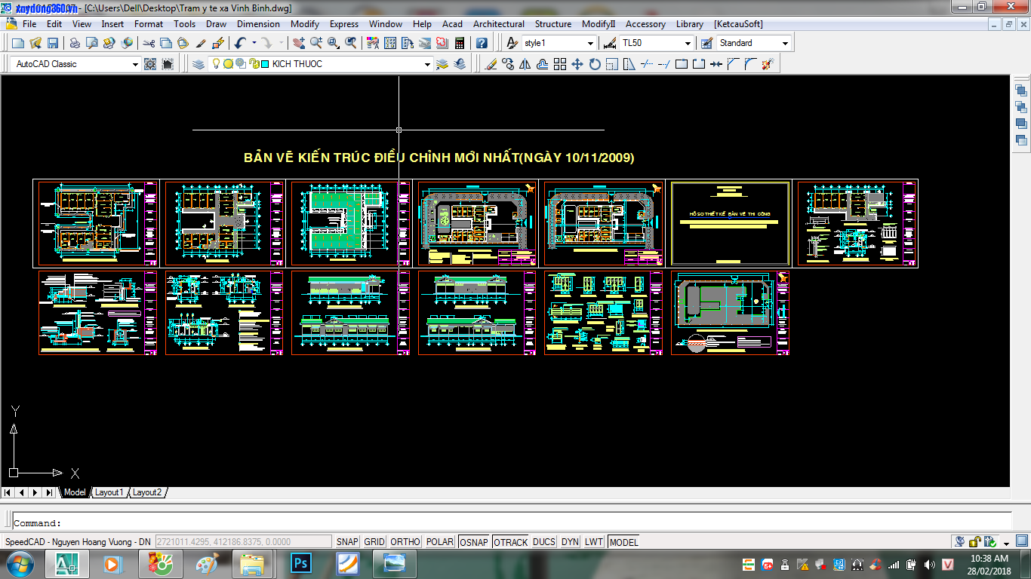The height and width of the screenshot is (579, 1031).
Task: Select the Scale tool icon
Action: point(612,64)
